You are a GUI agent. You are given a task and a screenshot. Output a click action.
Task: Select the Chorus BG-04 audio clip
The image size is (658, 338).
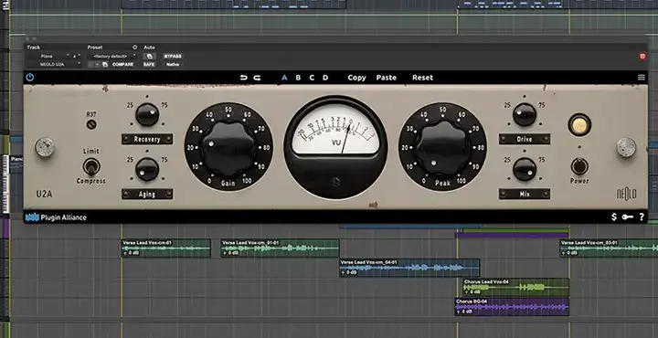(512, 307)
